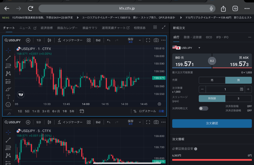This screenshot has width=254, height=165.
Task: Click the 注文確認 button
Action: tap(212, 123)
